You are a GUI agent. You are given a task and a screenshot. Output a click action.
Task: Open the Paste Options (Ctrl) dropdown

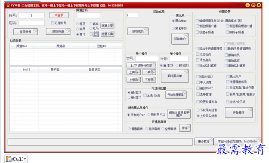[25, 159]
